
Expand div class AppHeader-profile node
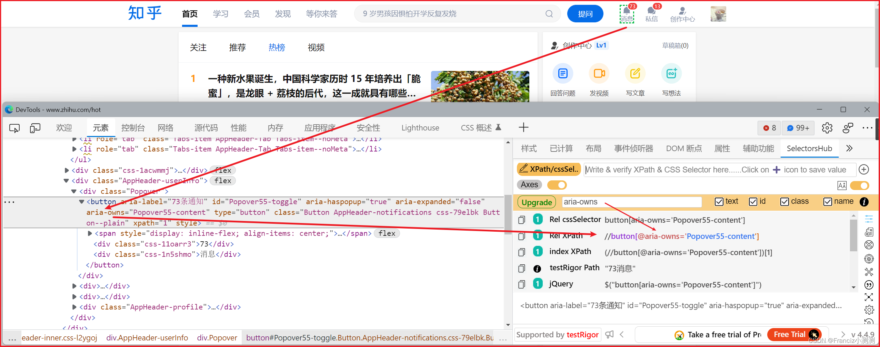(x=74, y=307)
